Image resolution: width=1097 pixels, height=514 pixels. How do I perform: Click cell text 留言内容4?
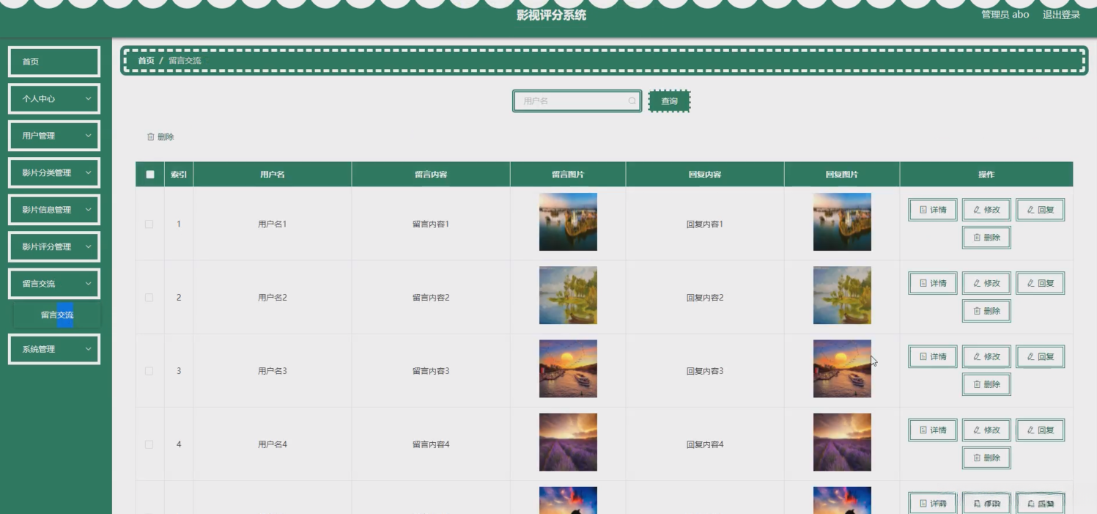[431, 444]
